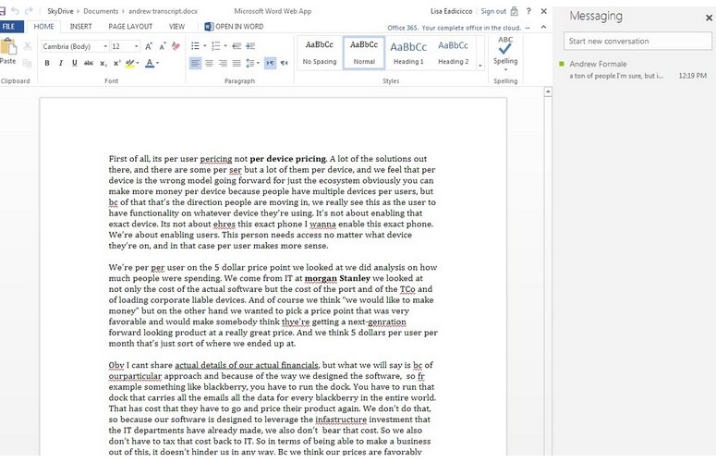The height and width of the screenshot is (462, 716).
Task: Run the Spelling check
Action: click(x=505, y=50)
